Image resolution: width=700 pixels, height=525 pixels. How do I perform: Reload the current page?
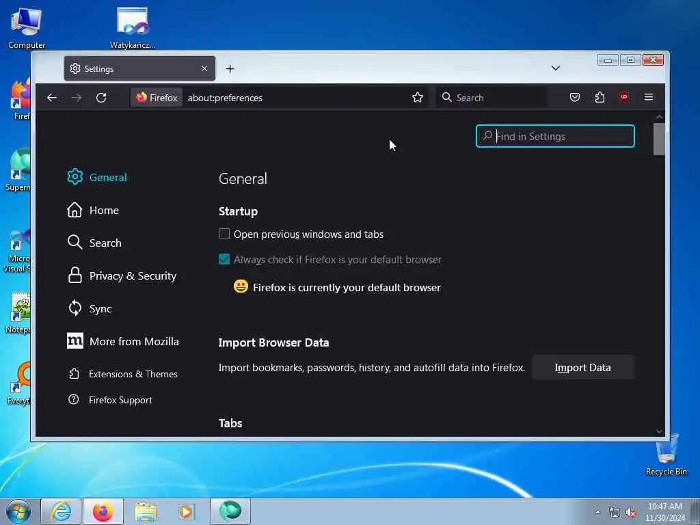[x=101, y=97]
